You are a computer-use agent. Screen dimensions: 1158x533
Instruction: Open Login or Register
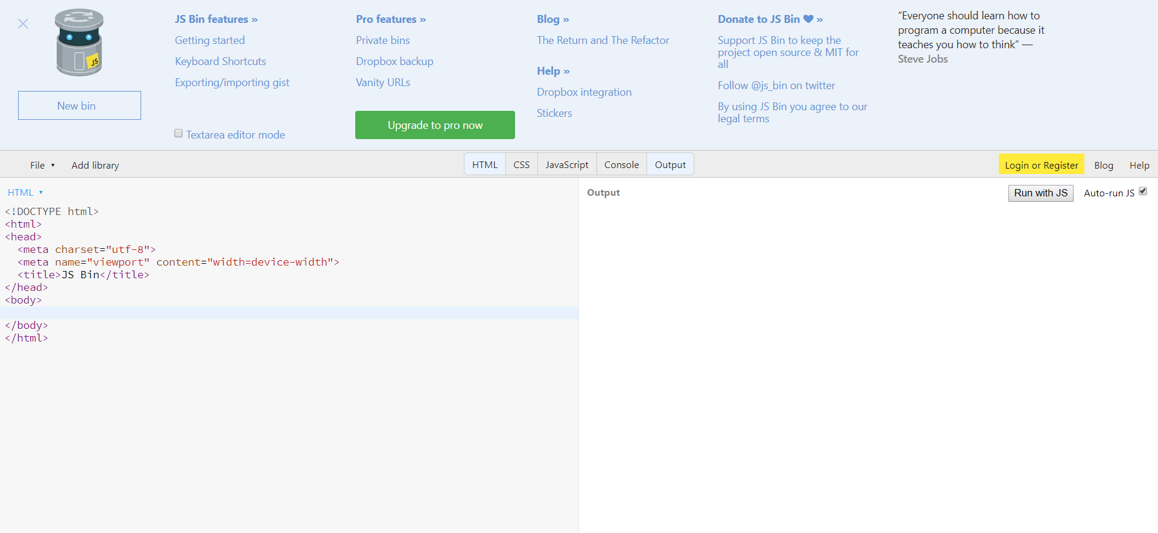1041,165
